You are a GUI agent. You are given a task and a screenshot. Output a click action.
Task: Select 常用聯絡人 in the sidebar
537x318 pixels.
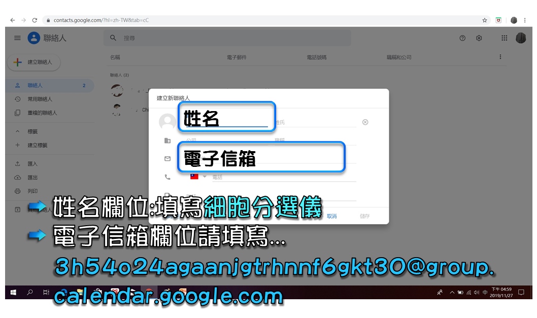point(40,99)
